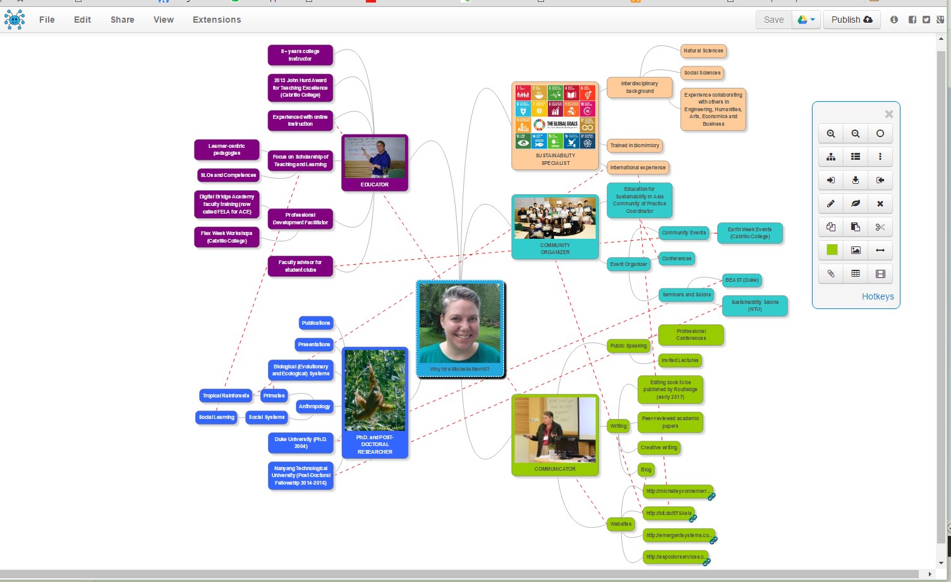Viewport: 951px width, 582px height.
Task: Open the info icon in the top bar
Action: tap(894, 20)
